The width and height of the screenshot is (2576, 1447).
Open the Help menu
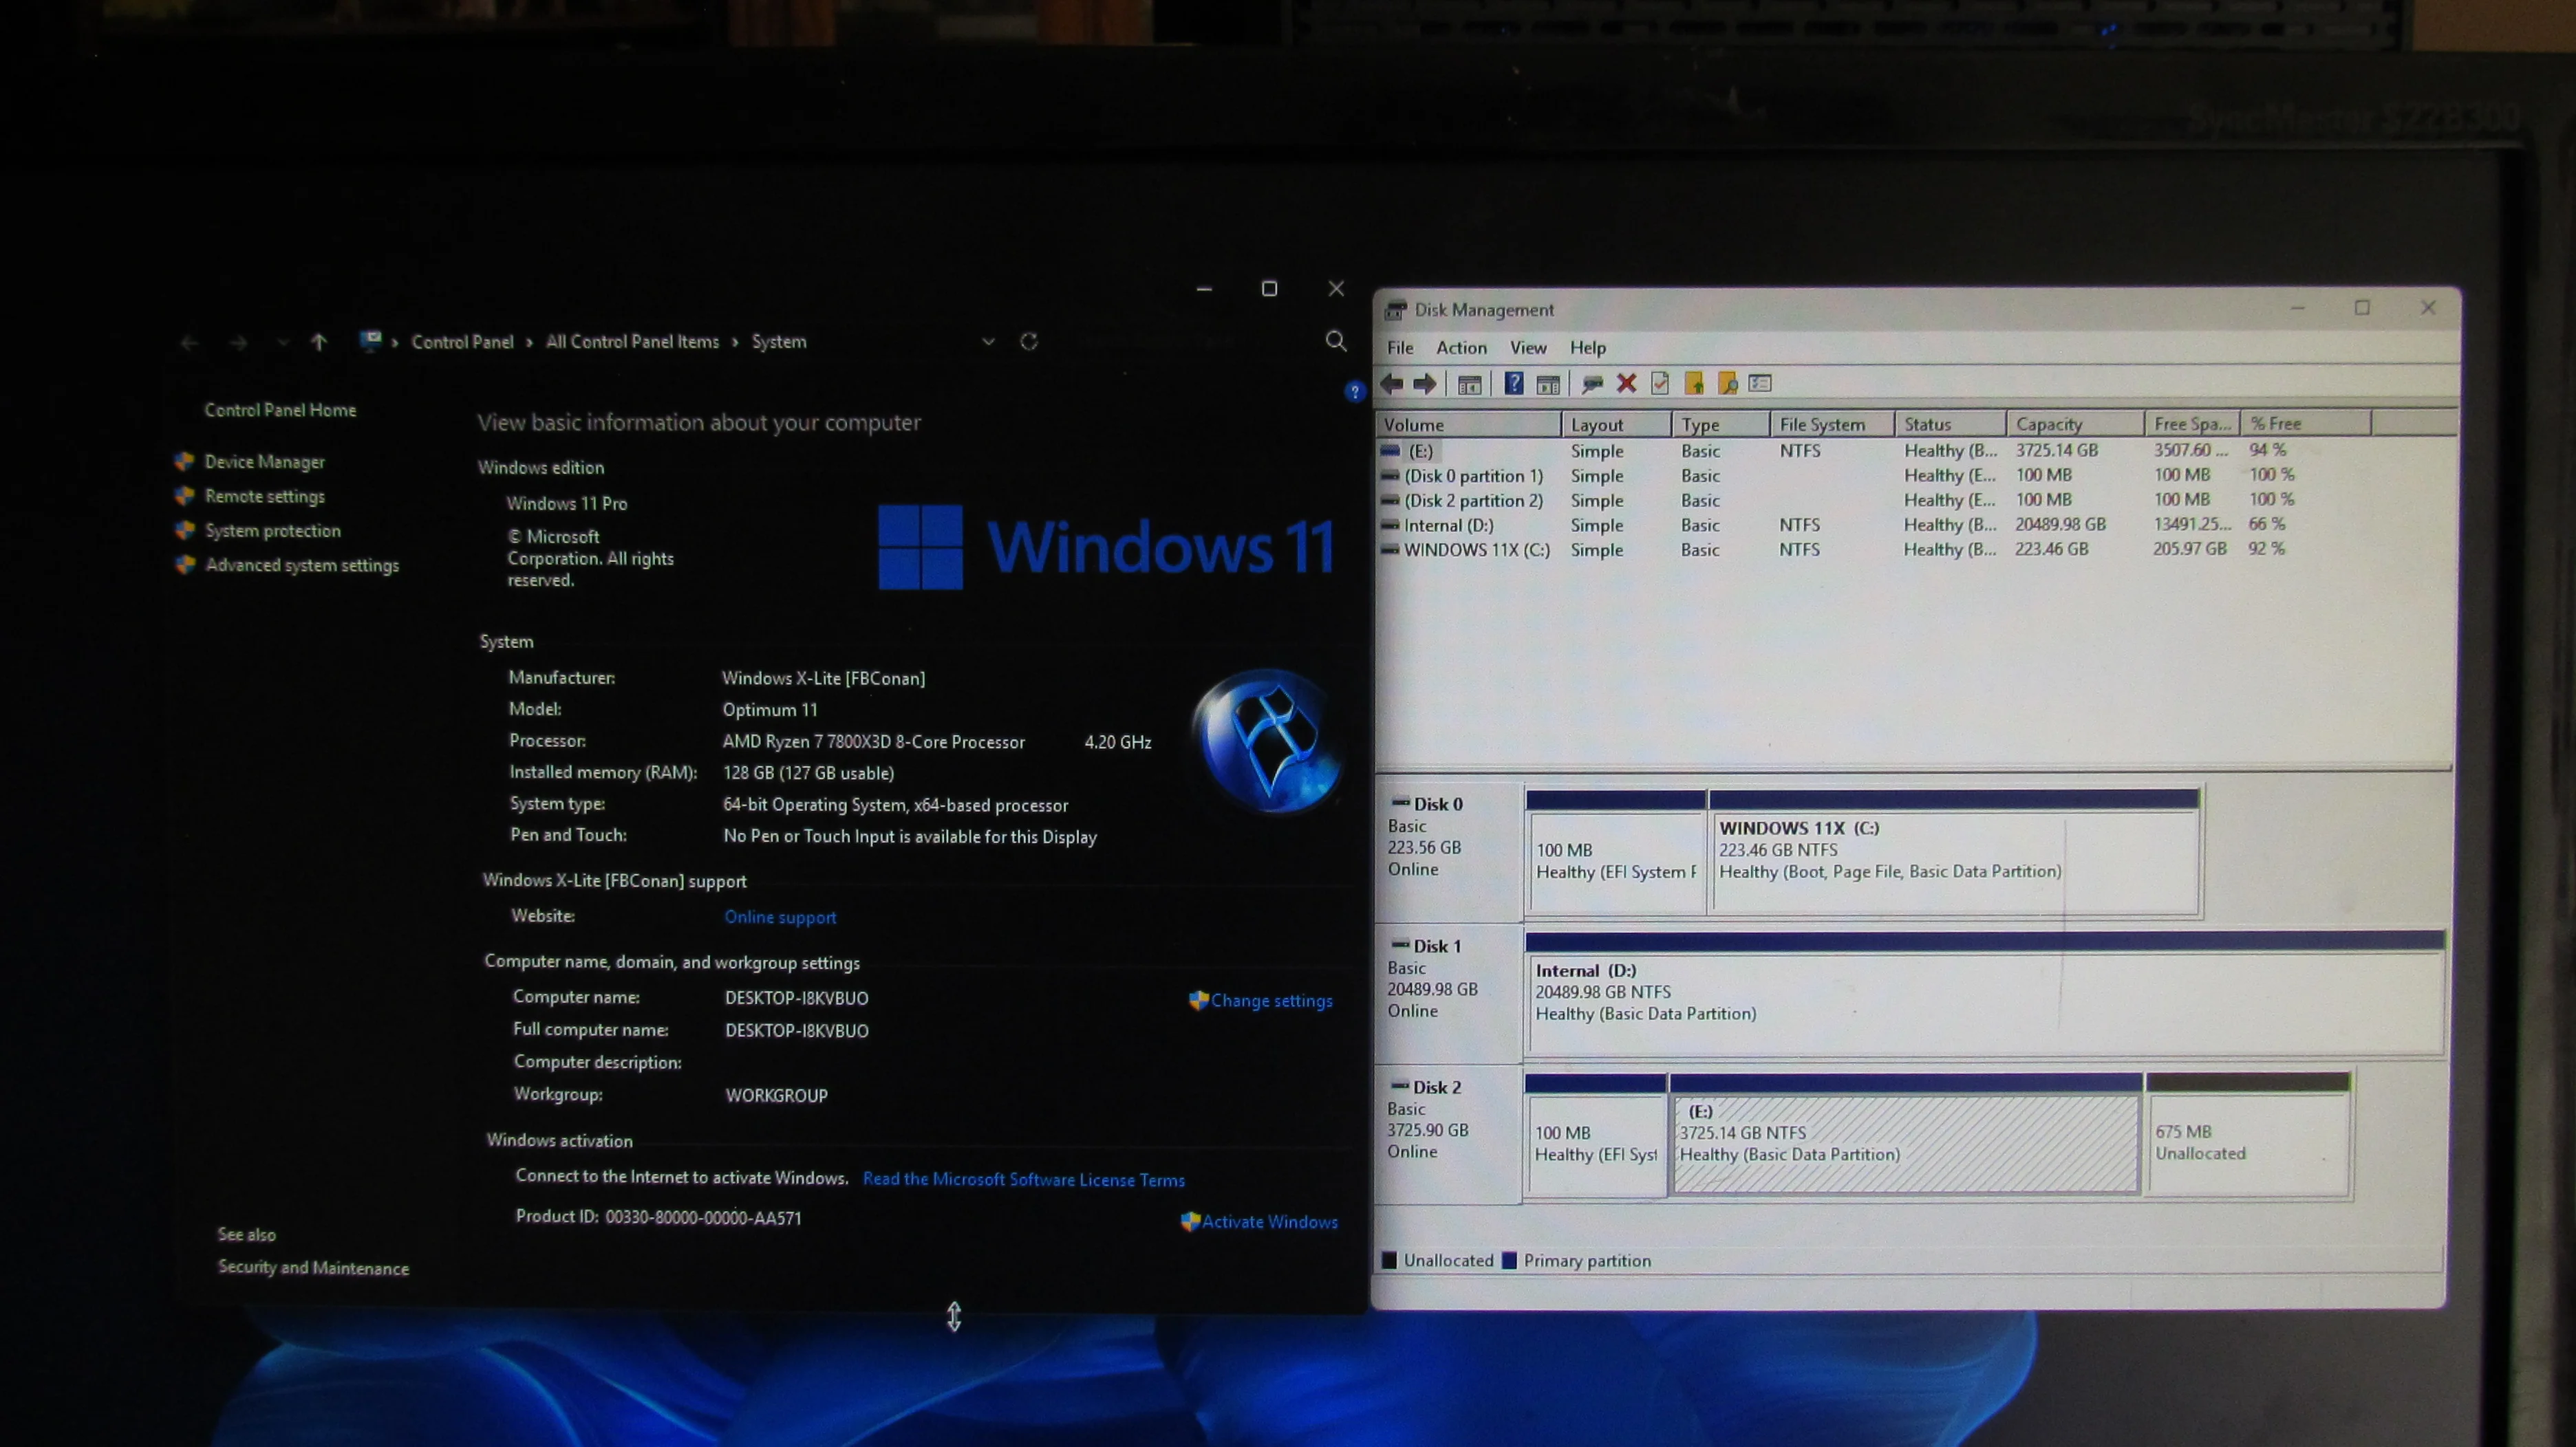point(1588,348)
